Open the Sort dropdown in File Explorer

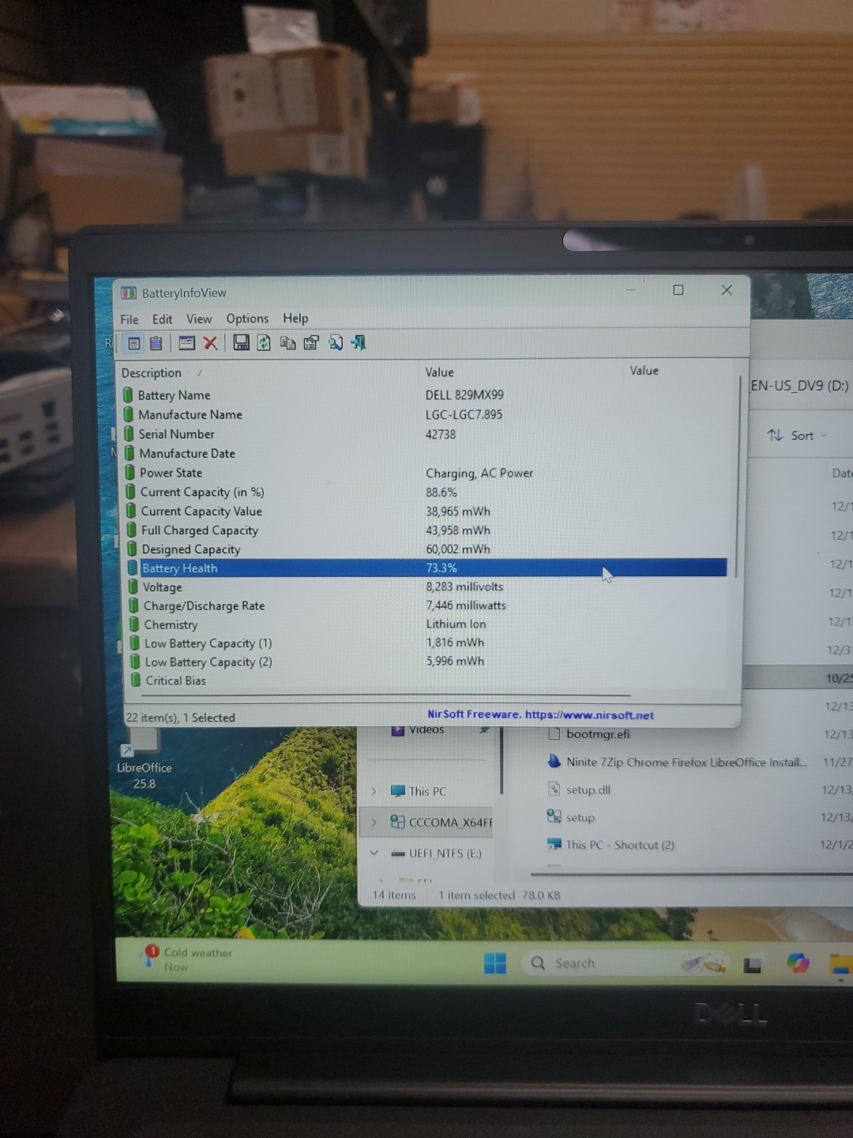click(796, 435)
